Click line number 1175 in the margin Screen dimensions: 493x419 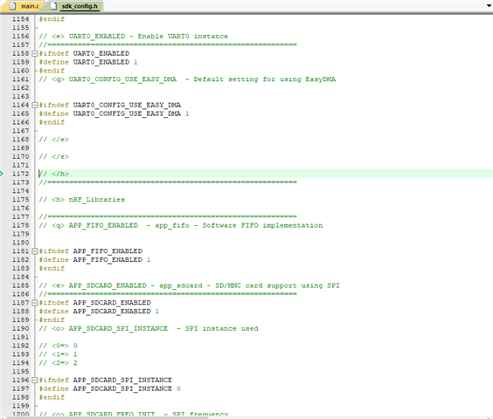click(x=20, y=200)
